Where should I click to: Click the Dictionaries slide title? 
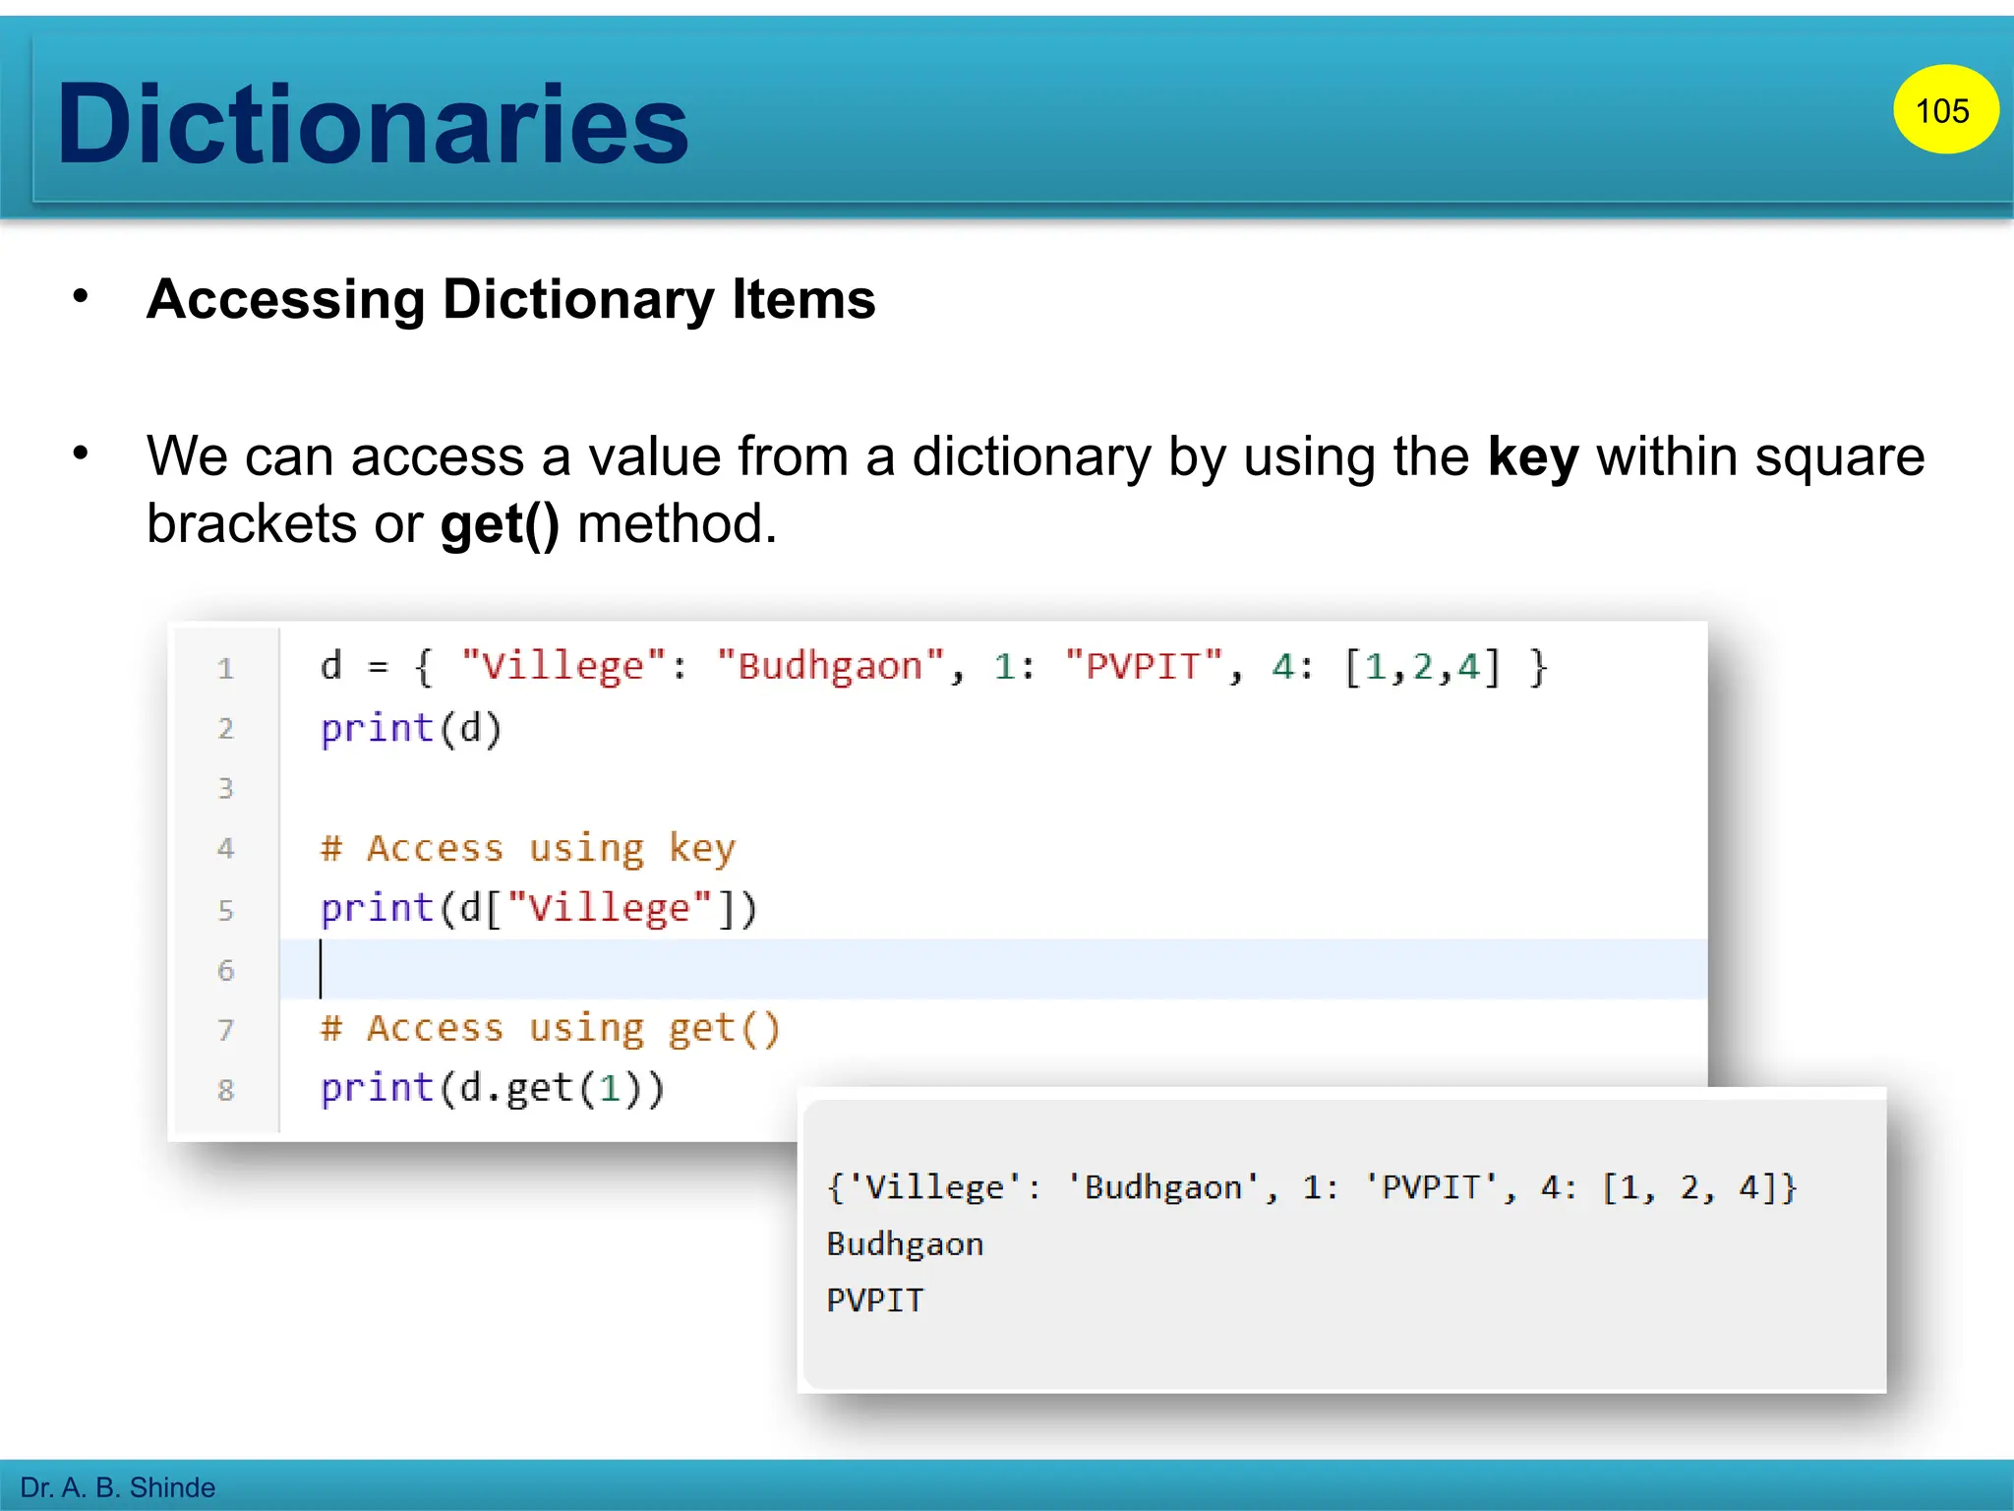(373, 124)
